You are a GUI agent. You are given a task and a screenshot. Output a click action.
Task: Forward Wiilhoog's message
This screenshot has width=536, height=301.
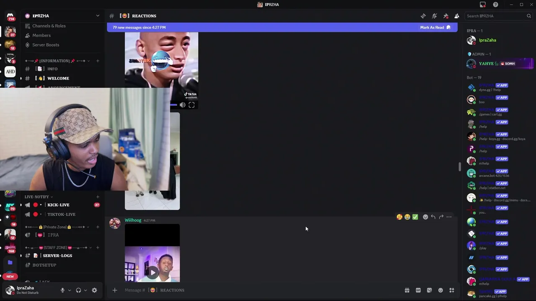441,217
